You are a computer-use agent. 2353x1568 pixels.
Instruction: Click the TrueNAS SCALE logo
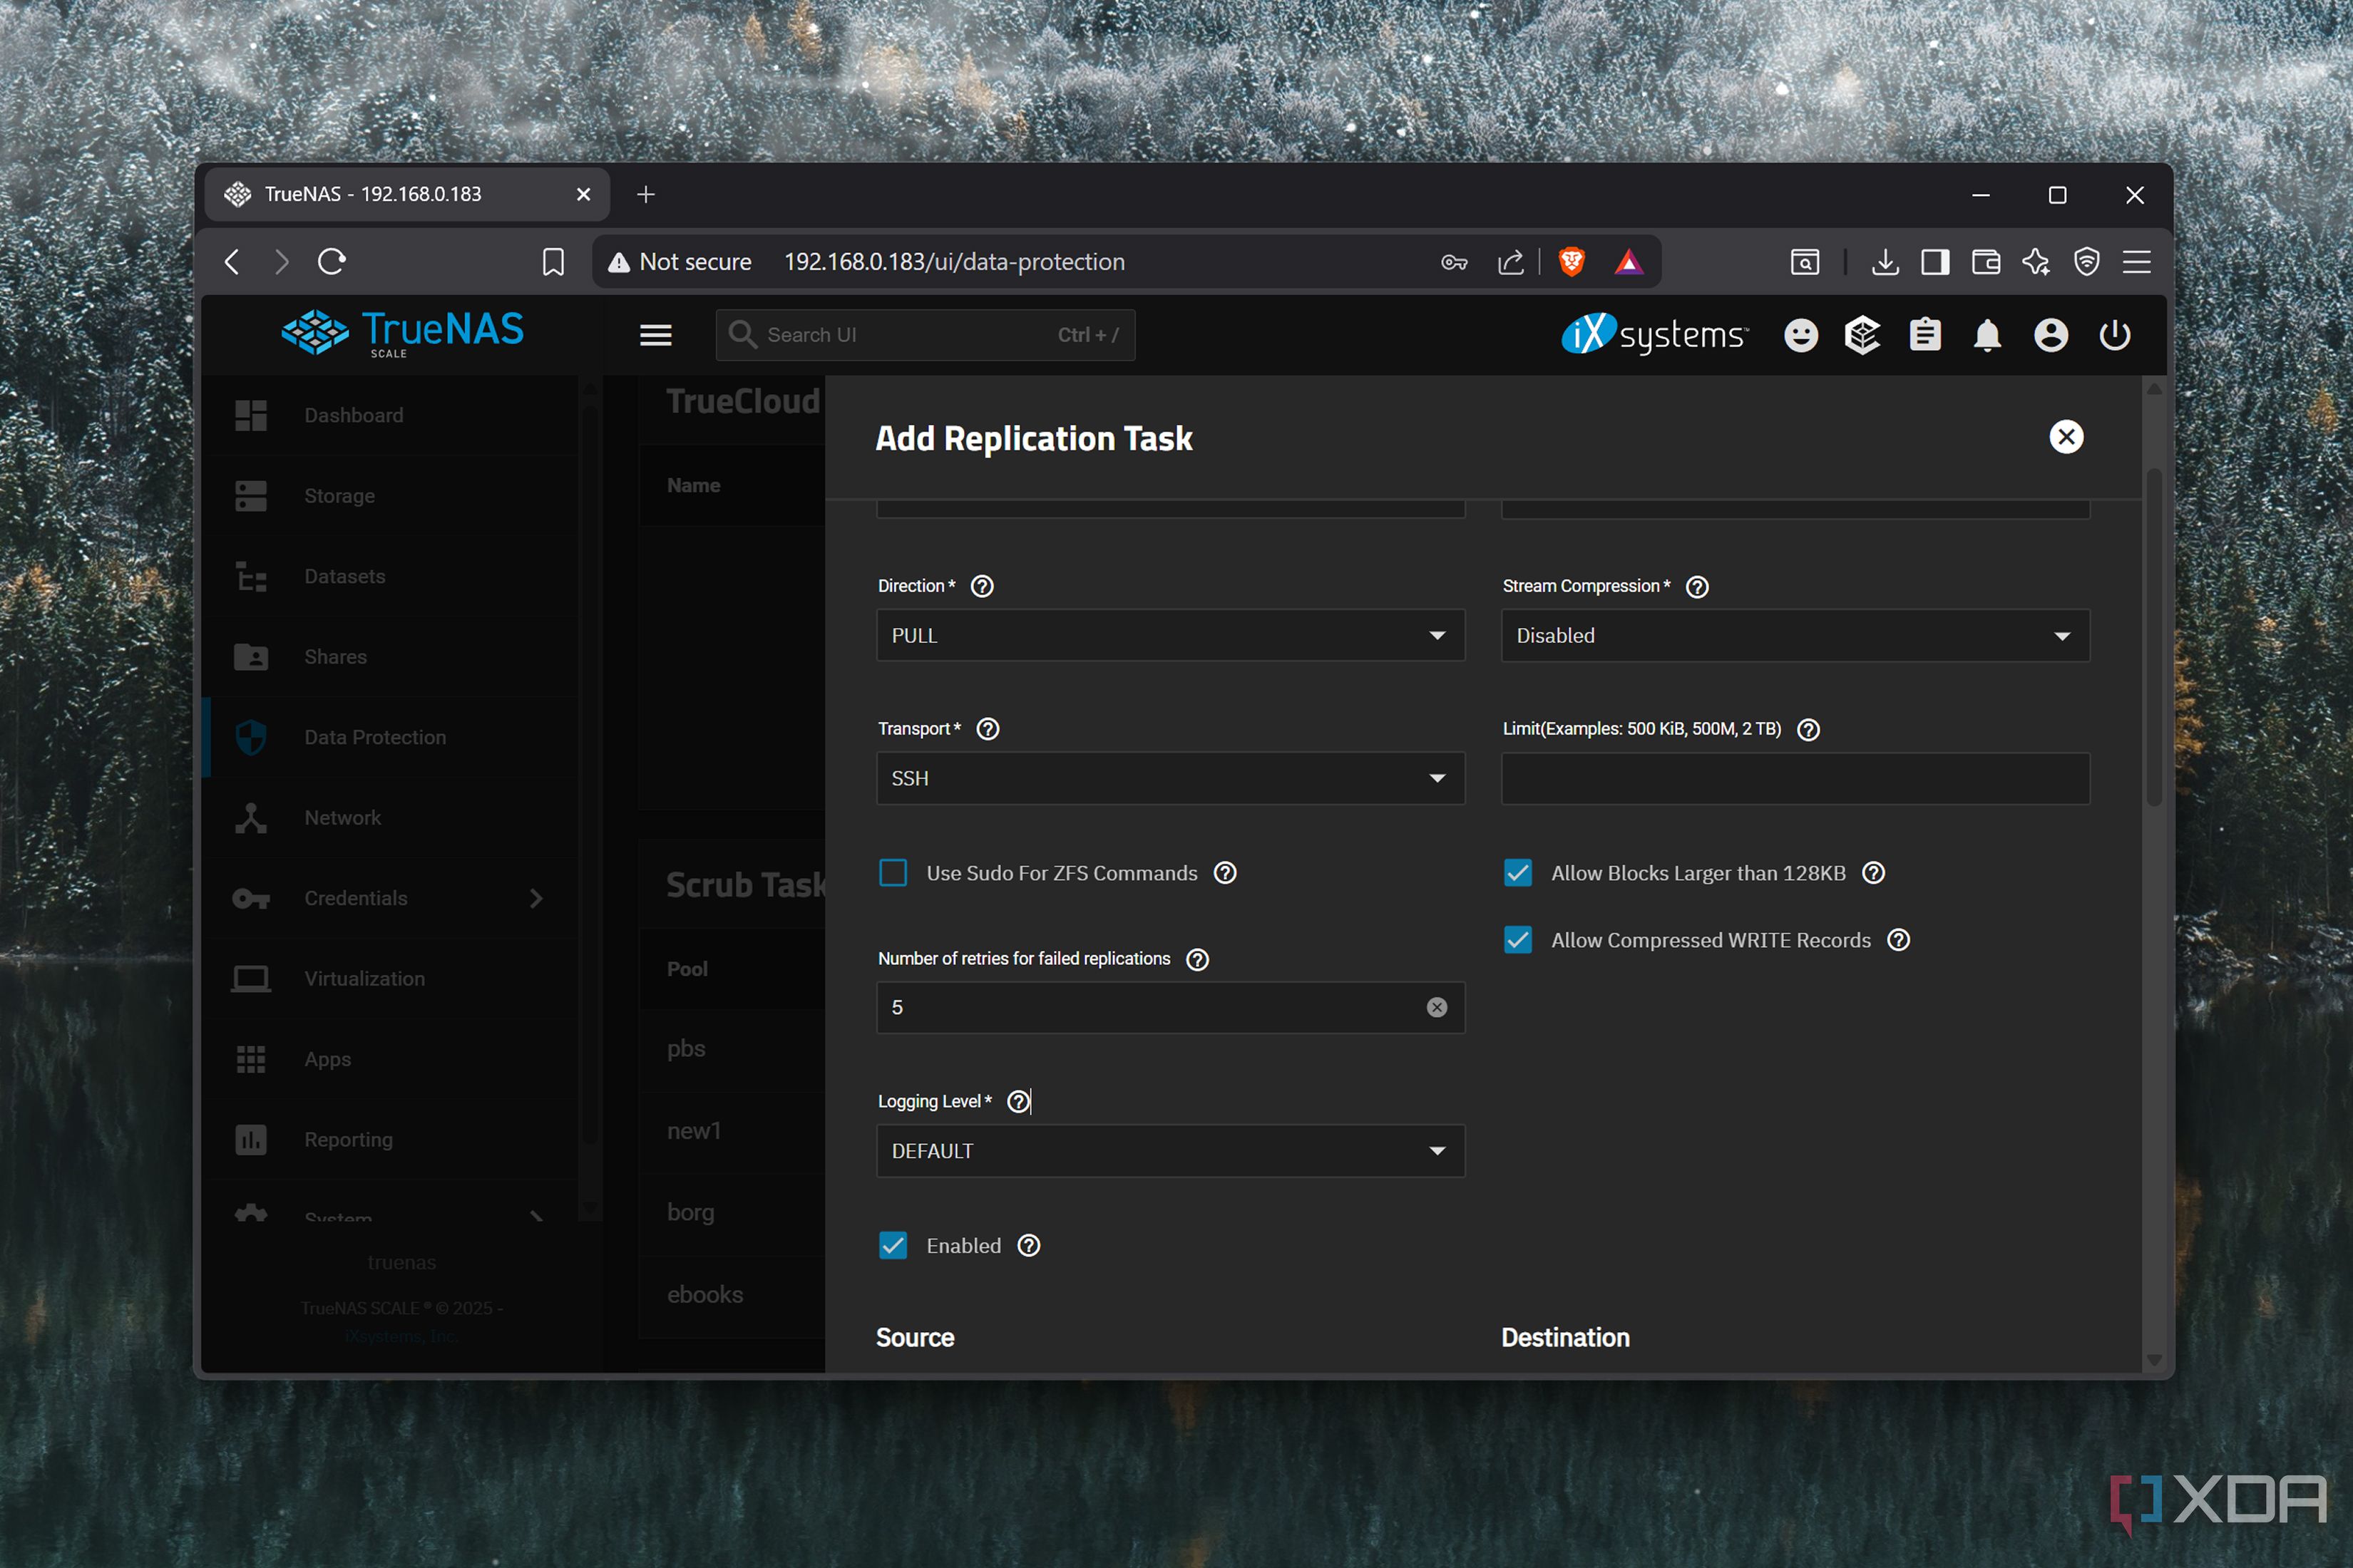(402, 333)
